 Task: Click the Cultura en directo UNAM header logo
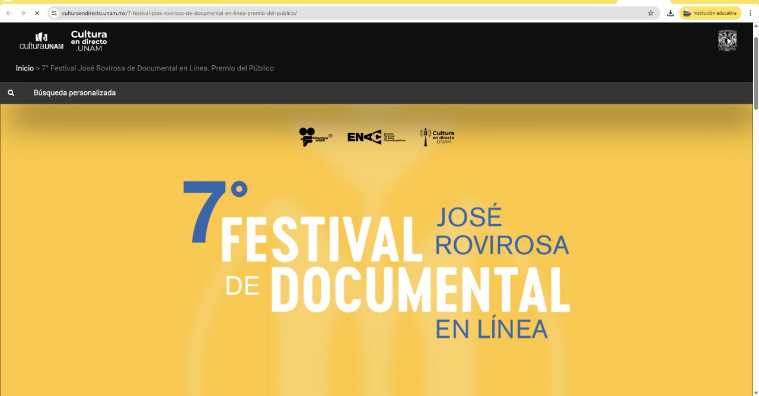tap(89, 41)
